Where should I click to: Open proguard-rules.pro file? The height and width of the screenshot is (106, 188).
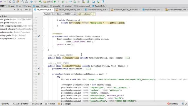(x=16, y=29)
